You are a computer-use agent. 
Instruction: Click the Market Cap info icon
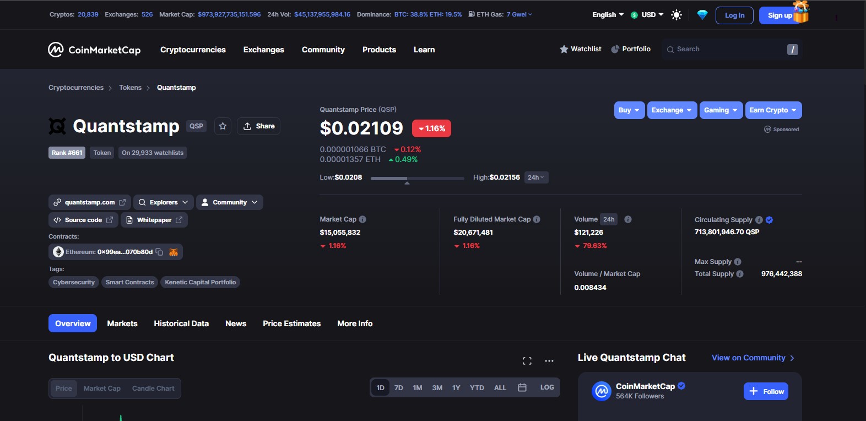tap(362, 219)
